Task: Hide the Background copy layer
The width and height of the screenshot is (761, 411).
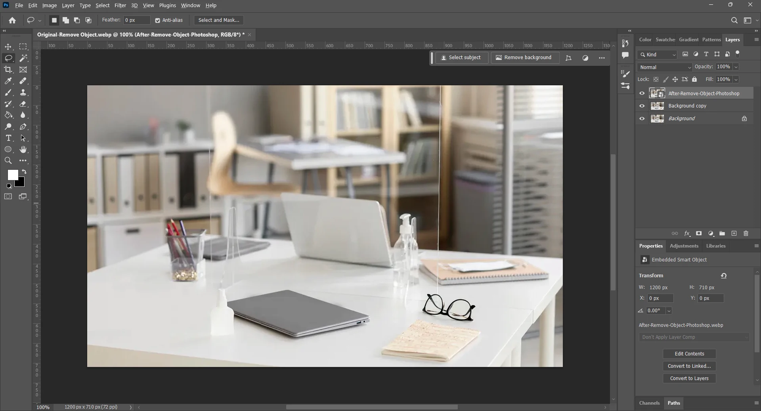Action: pyautogui.click(x=642, y=106)
